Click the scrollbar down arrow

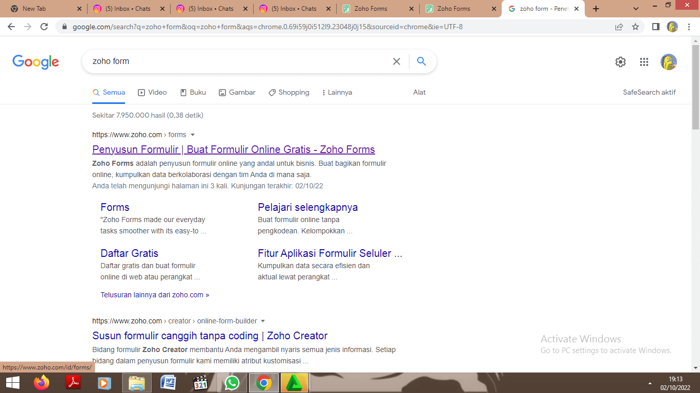[695, 368]
